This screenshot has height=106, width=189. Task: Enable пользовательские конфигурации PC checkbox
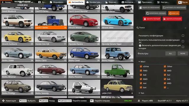pos(183,41)
